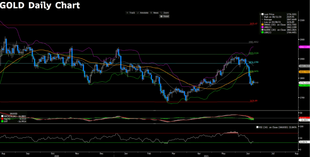Click the 1676.89 support line label
Screen dimensions: 310x157
(x=253, y=101)
